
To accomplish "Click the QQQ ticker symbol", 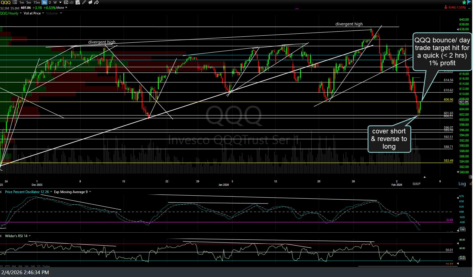I will point(5,3).
